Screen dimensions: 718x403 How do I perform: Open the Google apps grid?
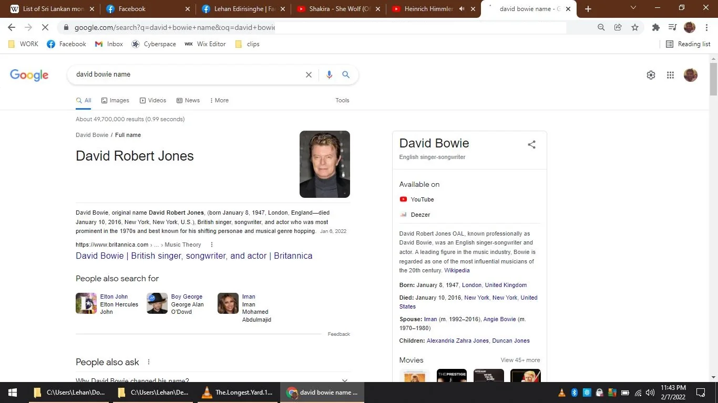tap(670, 75)
